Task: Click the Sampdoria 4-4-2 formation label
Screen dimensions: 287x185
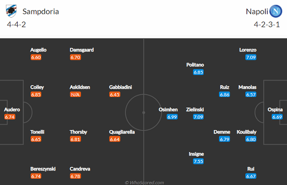Action: click(x=16, y=24)
